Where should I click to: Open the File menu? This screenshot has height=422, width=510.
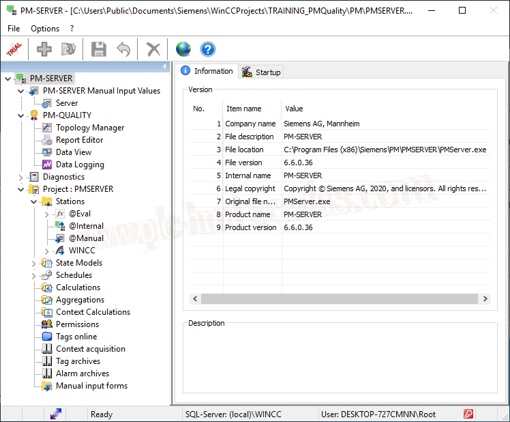pyautogui.click(x=14, y=29)
